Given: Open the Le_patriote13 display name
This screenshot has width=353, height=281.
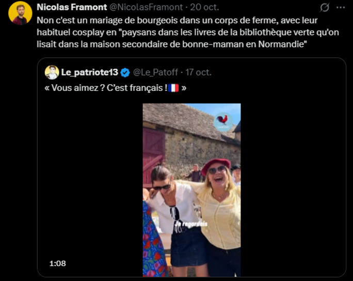Looking at the screenshot, I should 89,72.
